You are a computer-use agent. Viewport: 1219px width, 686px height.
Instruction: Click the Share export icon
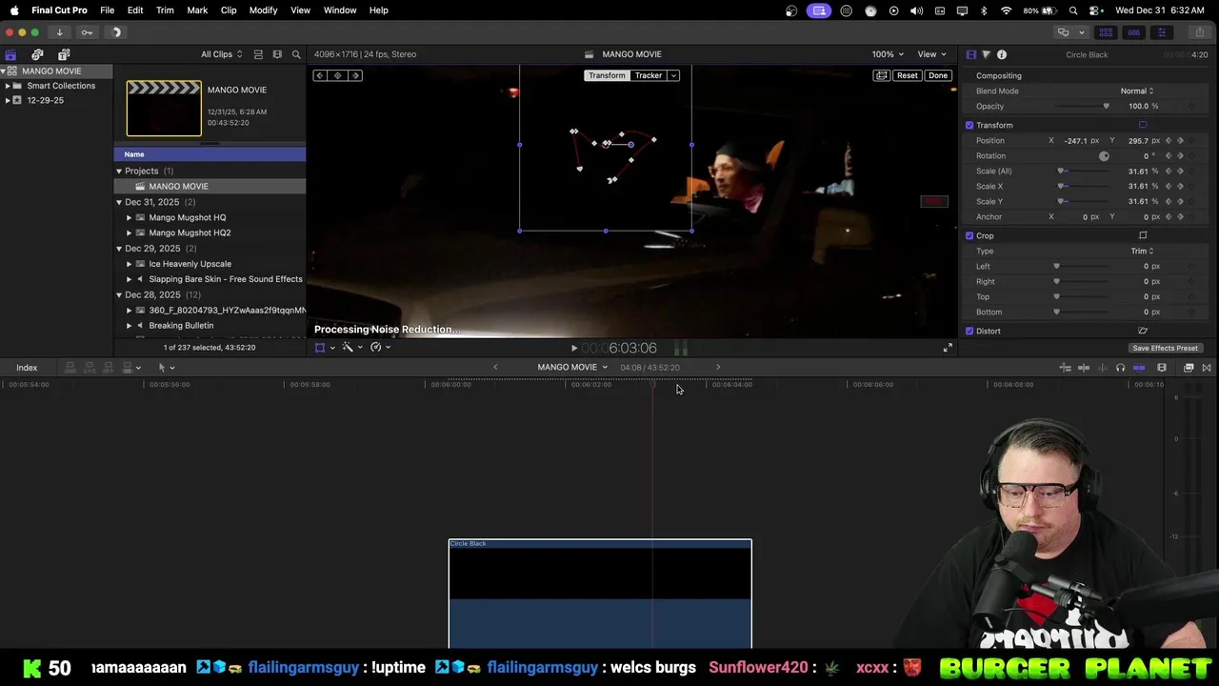coord(1200,32)
